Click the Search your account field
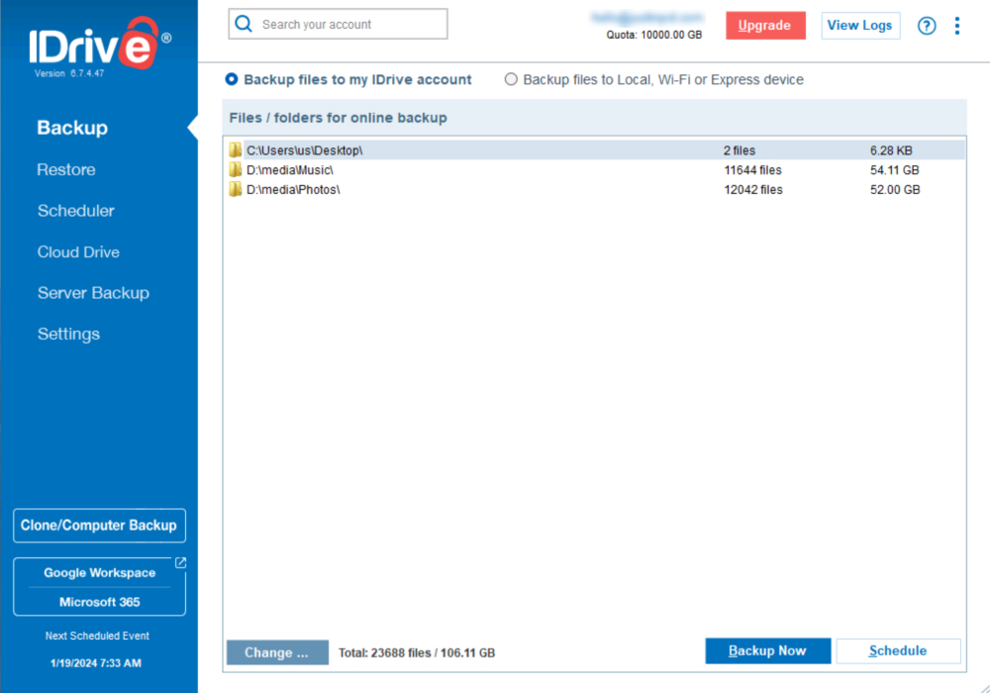 (346, 23)
